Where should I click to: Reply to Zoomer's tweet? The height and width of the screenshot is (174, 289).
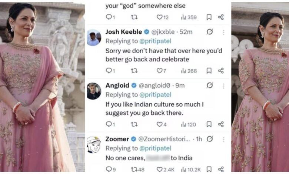108,169
